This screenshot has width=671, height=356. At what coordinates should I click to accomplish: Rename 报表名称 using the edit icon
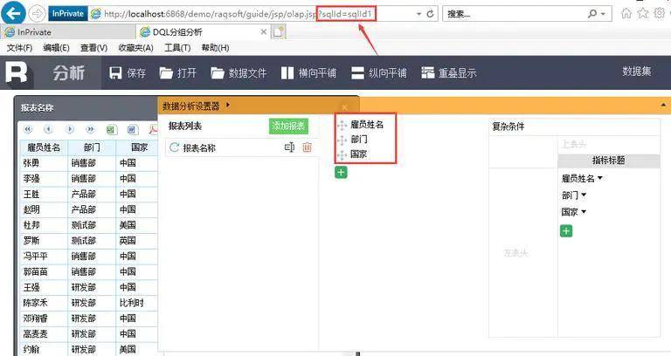pos(289,147)
